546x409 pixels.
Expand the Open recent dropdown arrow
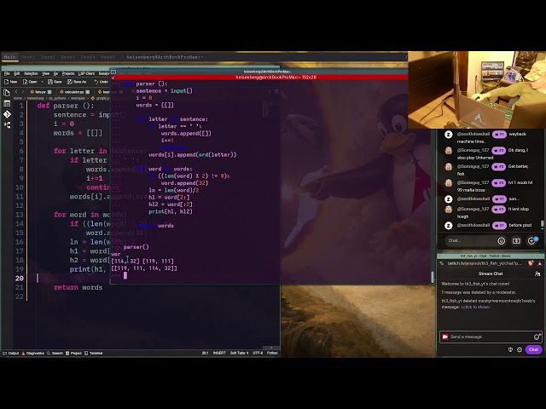(42, 82)
